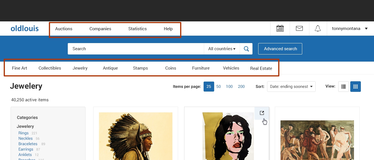Open the Auctions menu item
The width and height of the screenshot is (374, 160).
pyautogui.click(x=64, y=29)
